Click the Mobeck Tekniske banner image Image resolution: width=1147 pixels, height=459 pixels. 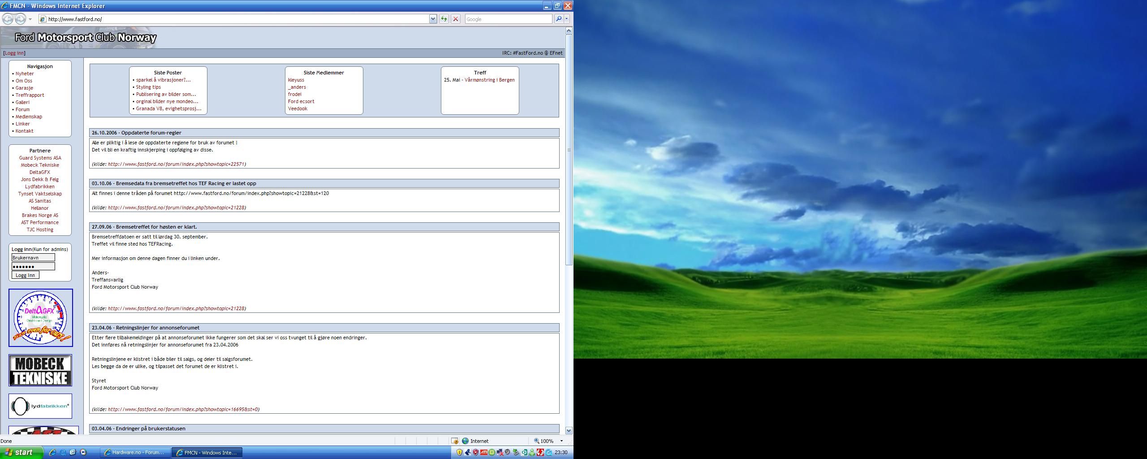coord(40,370)
